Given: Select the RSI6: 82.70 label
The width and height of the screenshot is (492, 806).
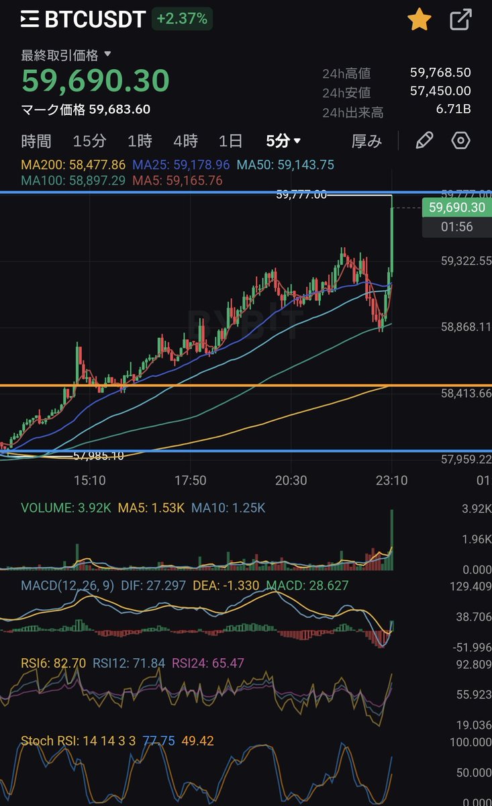Looking at the screenshot, I should [x=53, y=664].
